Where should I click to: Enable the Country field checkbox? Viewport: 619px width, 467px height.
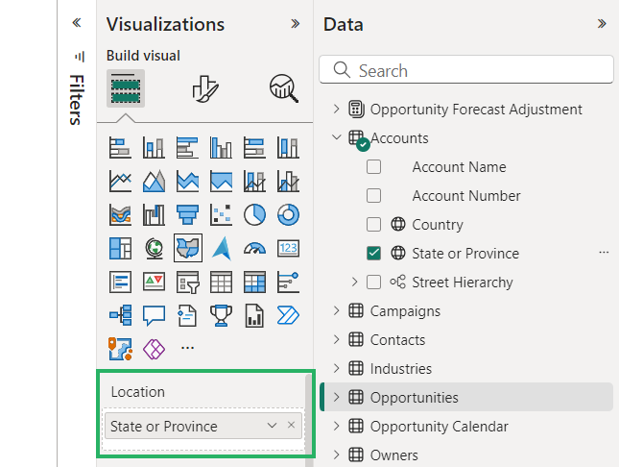(373, 225)
